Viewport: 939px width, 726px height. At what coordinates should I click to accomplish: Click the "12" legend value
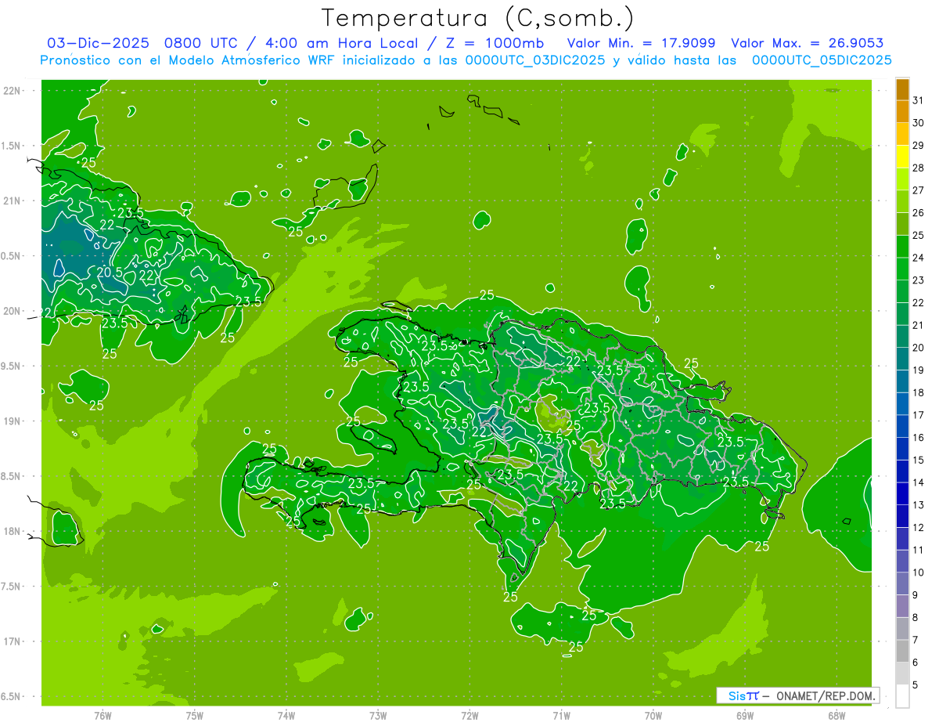[919, 528]
